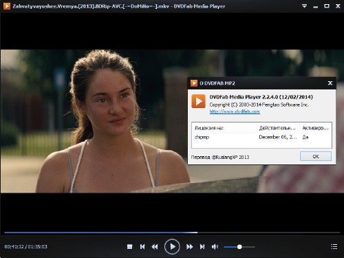Click the DVDFab Media Player 2.2.4.0 version text
This screenshot has width=344, height=258.
(x=261, y=97)
